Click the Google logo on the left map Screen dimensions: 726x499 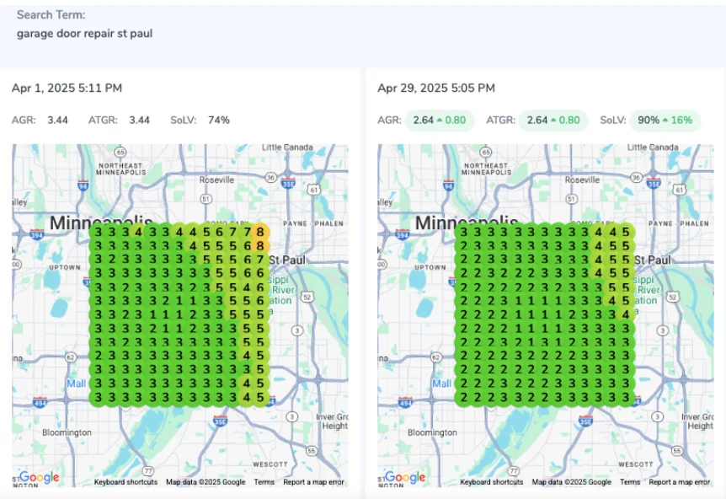pyautogui.click(x=40, y=477)
